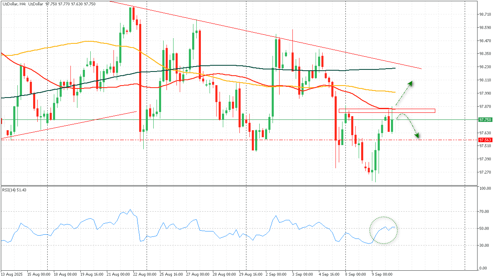Screen dimensions: 497x279
Task: Click the RSI(14) 51.43 indicator label
Action: 14,190
